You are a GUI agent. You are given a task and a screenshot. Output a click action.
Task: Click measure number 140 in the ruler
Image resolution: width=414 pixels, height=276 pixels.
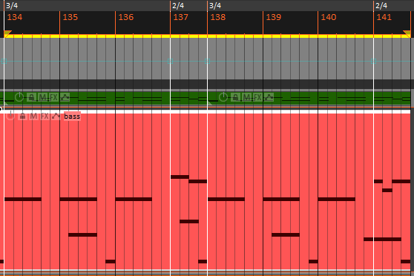[x=329, y=17]
